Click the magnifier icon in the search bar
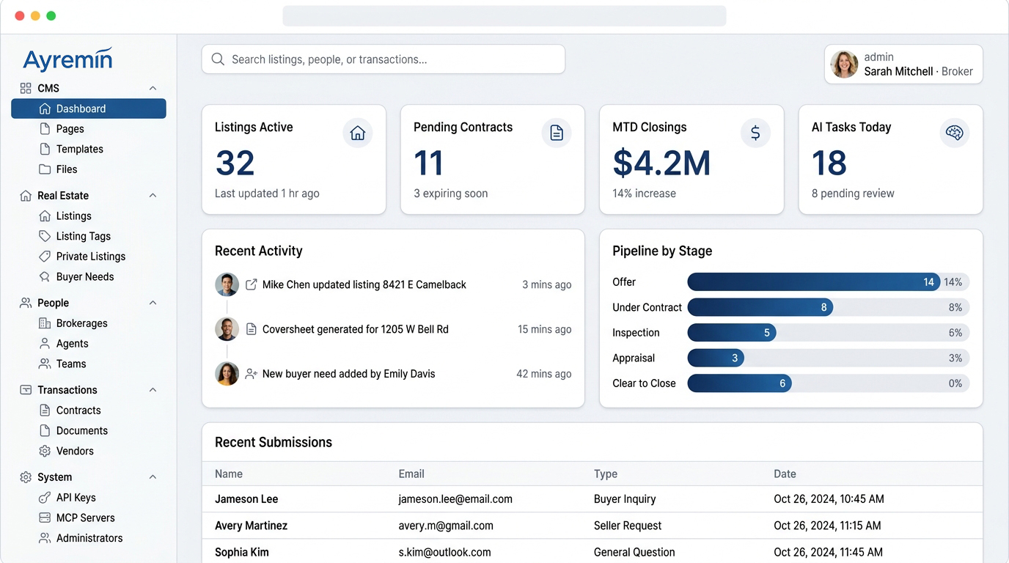Screen dimensions: 1009x563 click(218, 59)
